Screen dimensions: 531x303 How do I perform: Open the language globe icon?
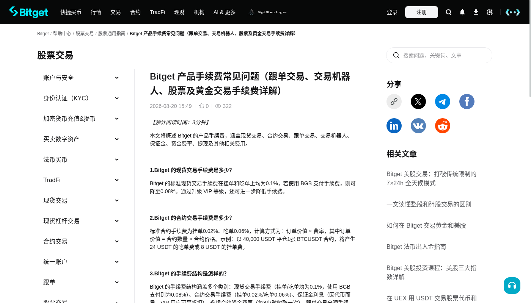pyautogui.click(x=490, y=12)
